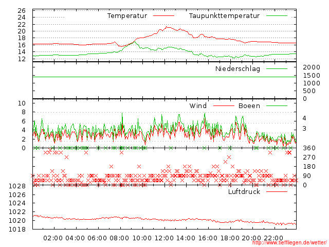Click the 1028 pressure axis value
The height and width of the screenshot is (247, 329).
tap(17, 186)
